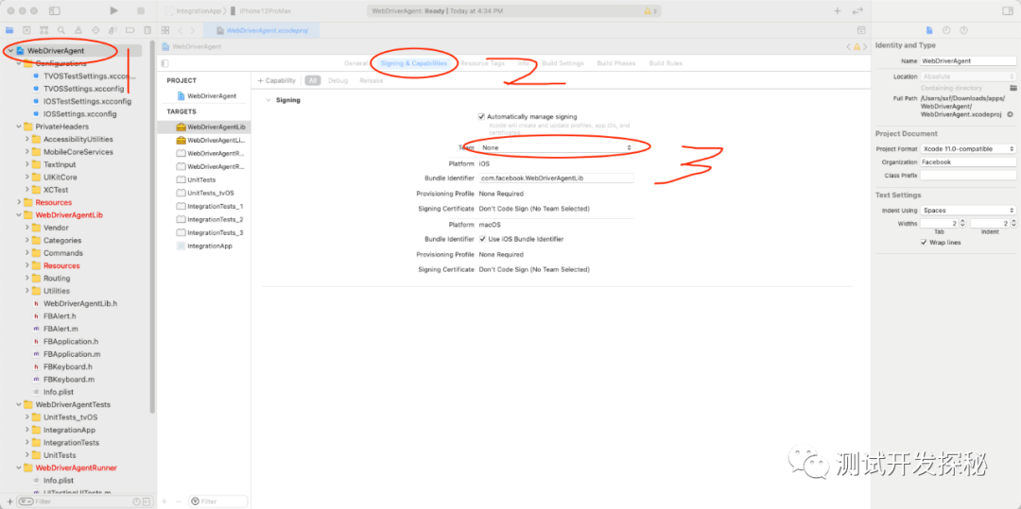Open Indent Using Spaces dropdown
The height and width of the screenshot is (509, 1021).
coord(968,211)
